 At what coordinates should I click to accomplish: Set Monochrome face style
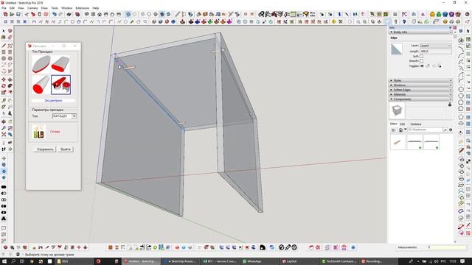tap(168, 14)
